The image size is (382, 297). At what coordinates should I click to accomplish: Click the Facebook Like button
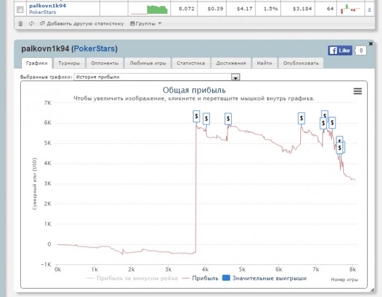coord(340,50)
